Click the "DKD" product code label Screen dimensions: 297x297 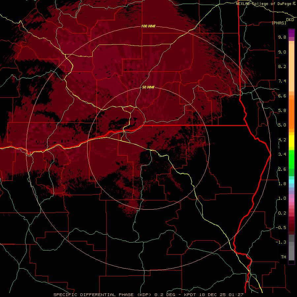(290, 20)
